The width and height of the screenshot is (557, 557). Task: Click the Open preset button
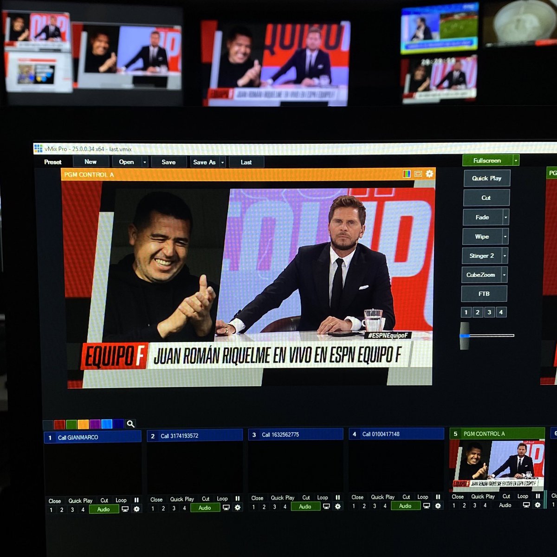point(126,162)
